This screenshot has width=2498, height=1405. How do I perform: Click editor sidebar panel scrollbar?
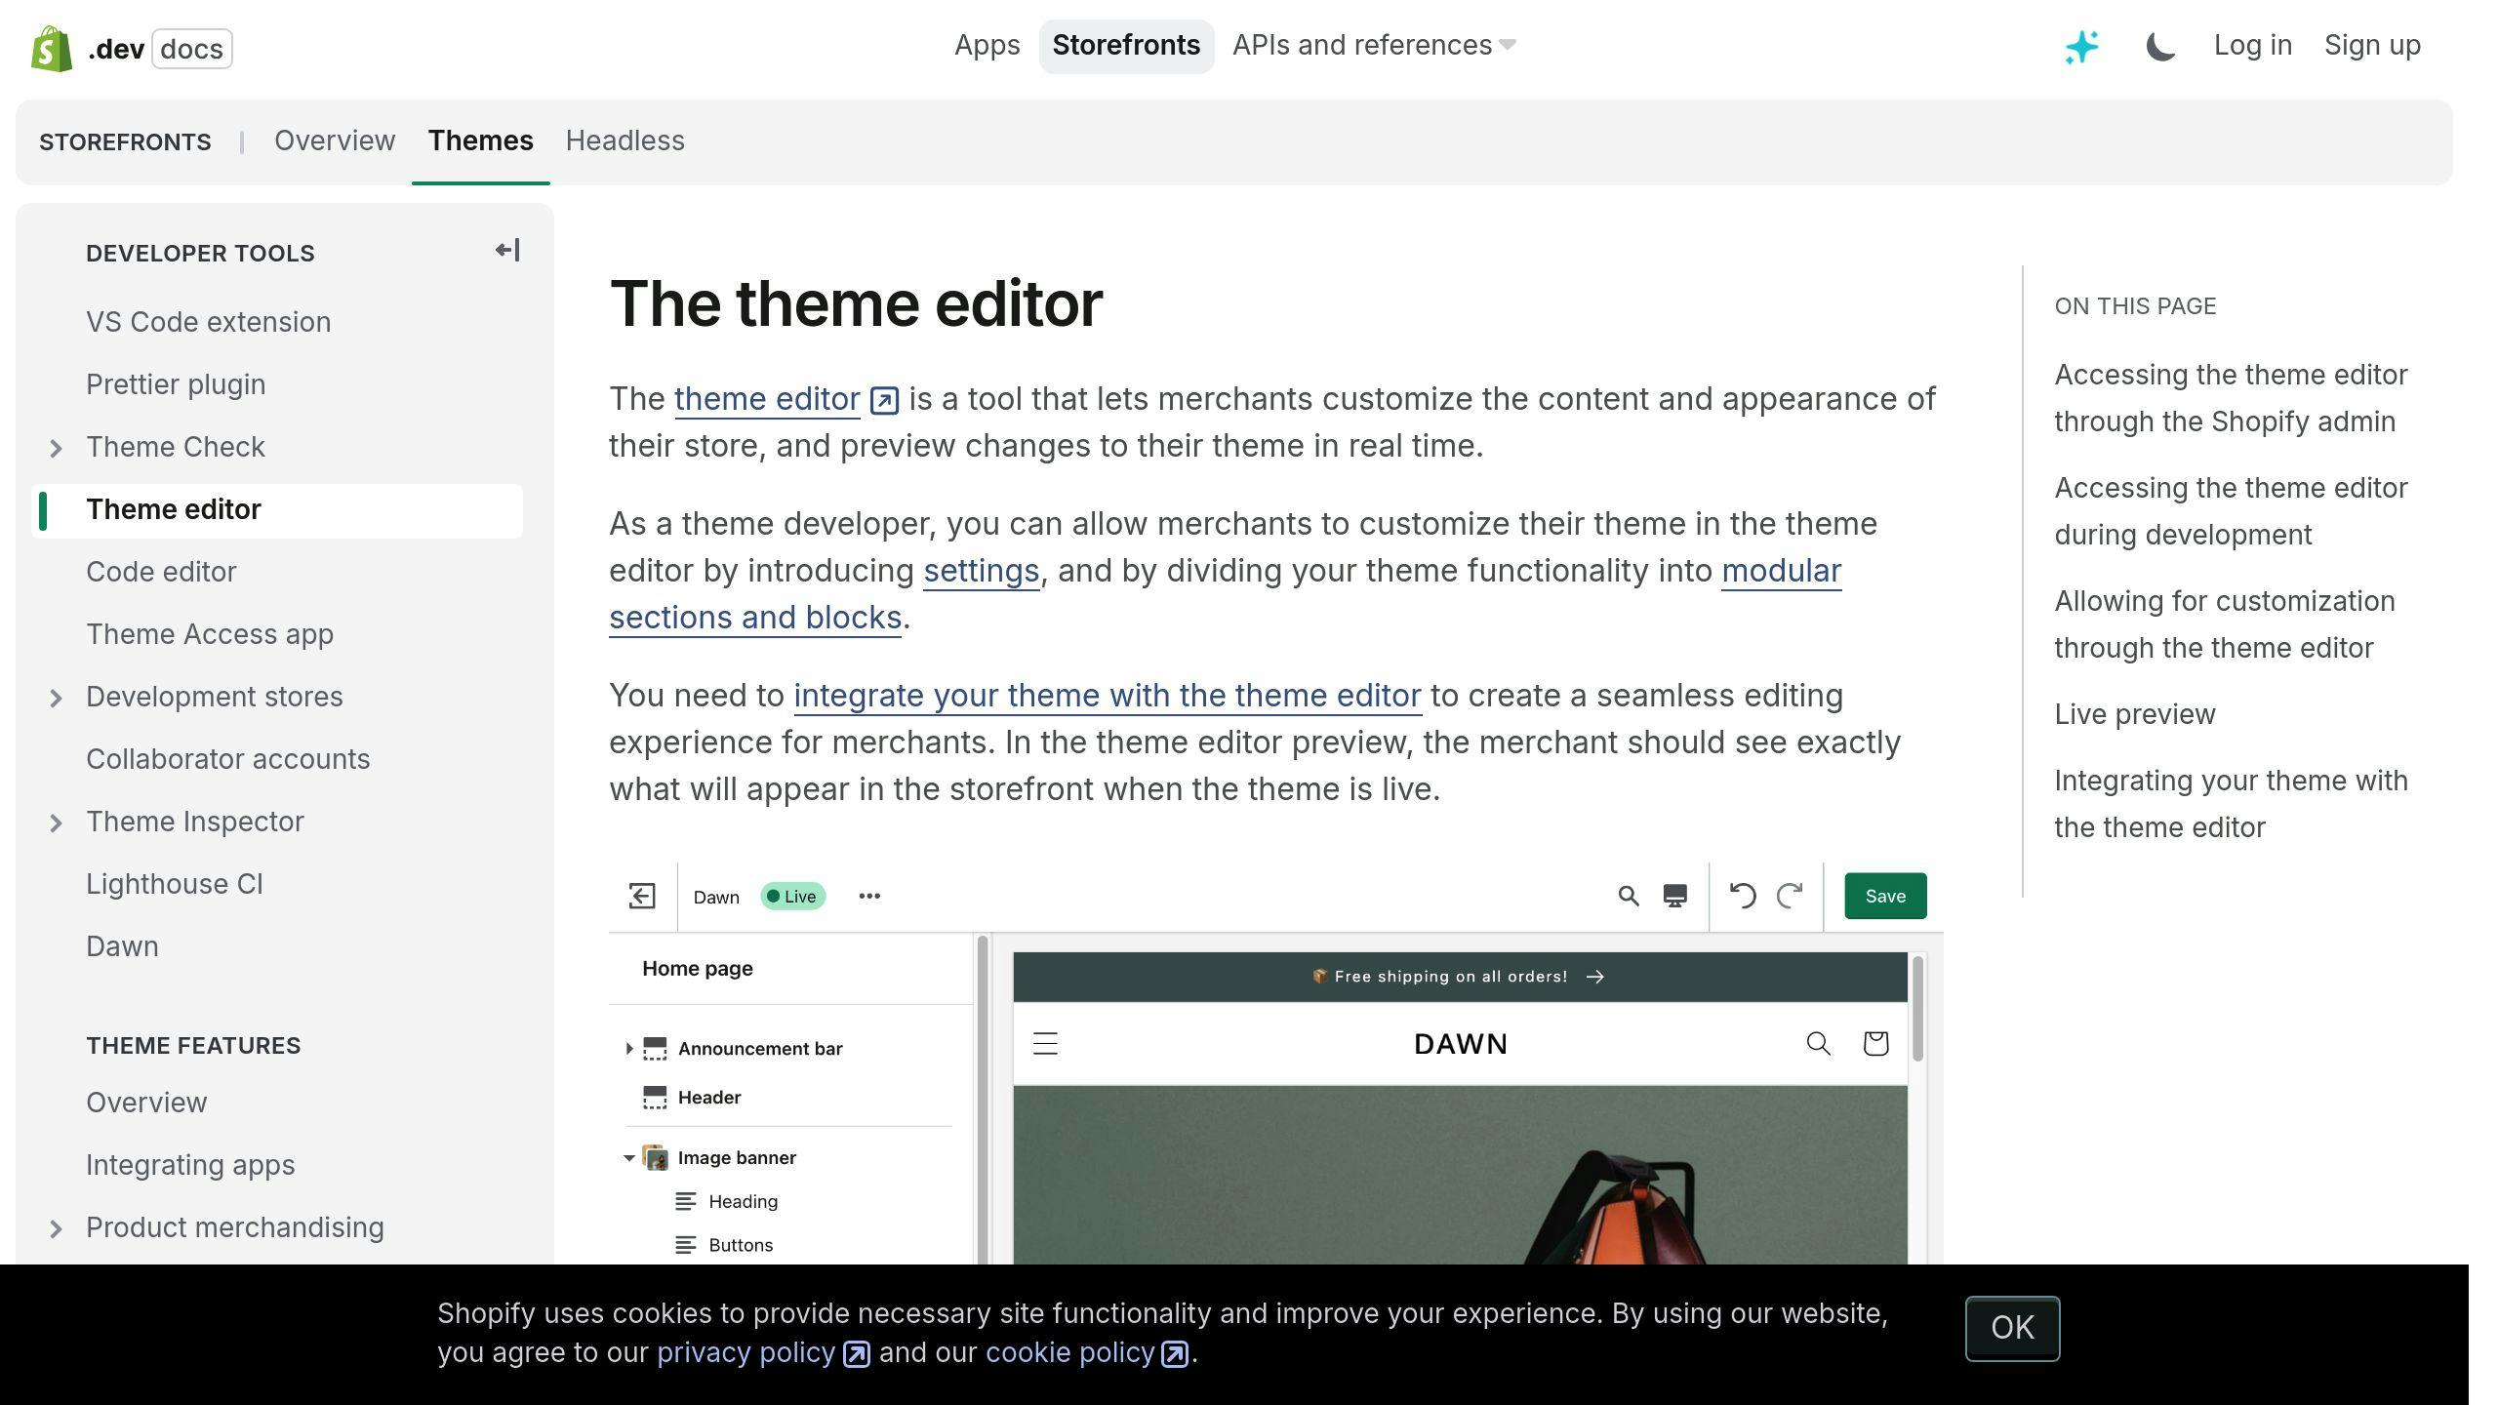coord(983,1098)
